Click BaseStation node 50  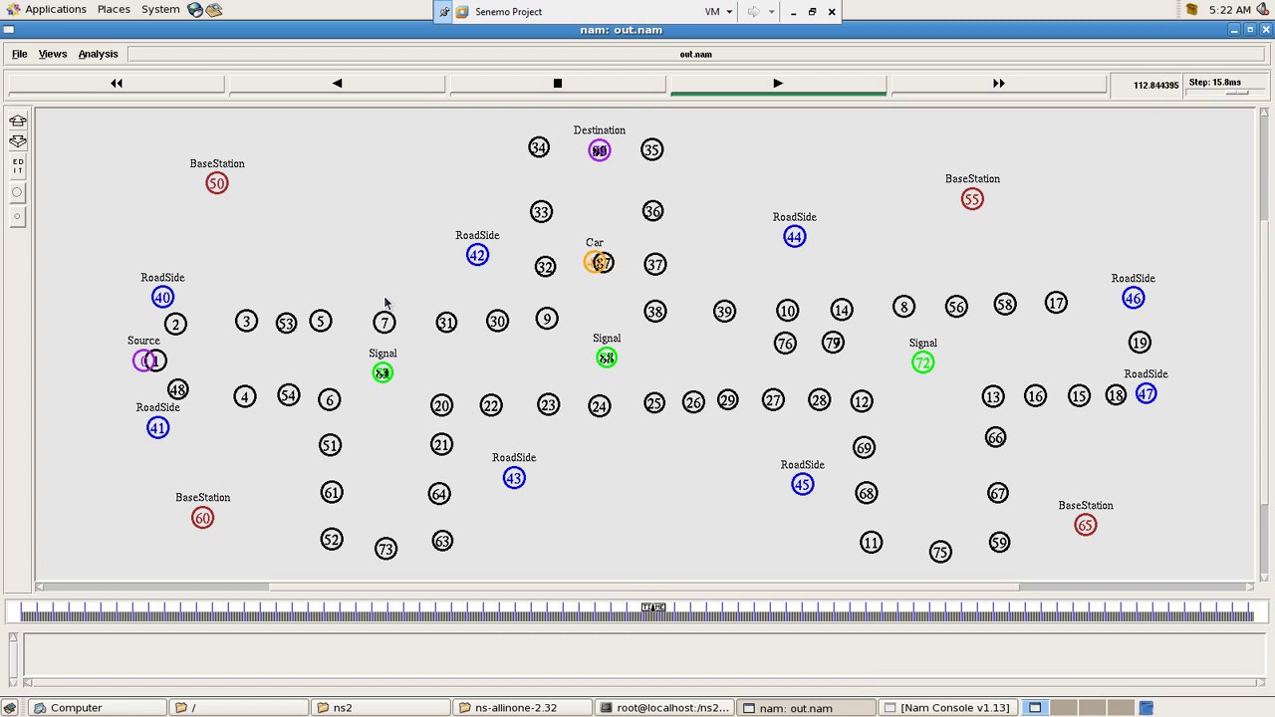[217, 183]
